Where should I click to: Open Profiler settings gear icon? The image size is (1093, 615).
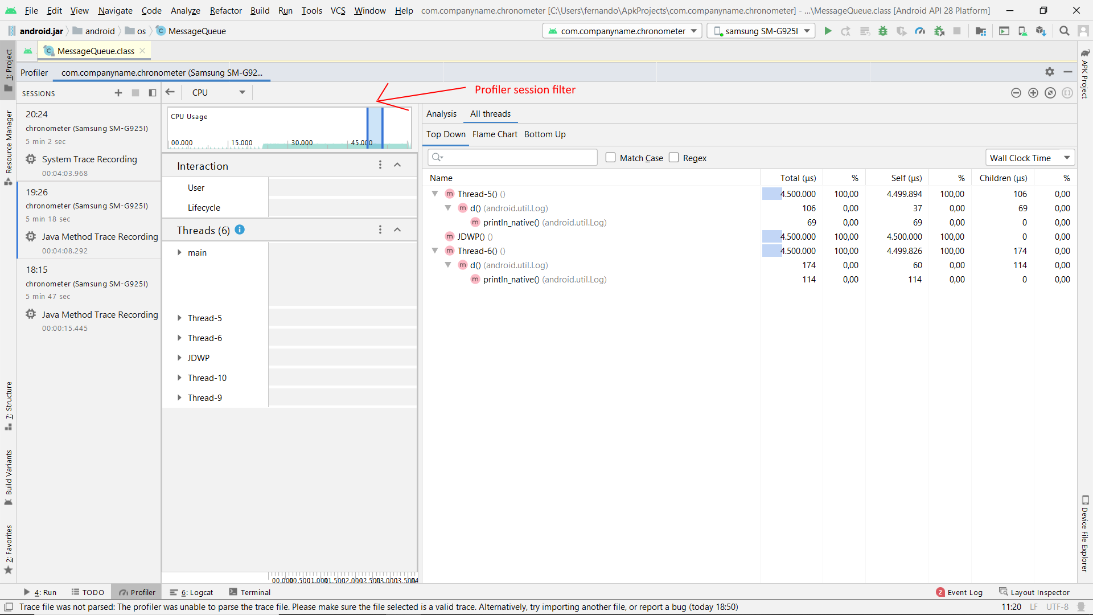1050,72
